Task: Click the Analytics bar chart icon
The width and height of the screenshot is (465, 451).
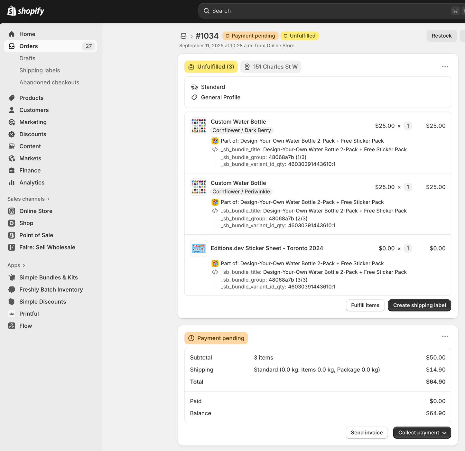Action: tap(12, 183)
